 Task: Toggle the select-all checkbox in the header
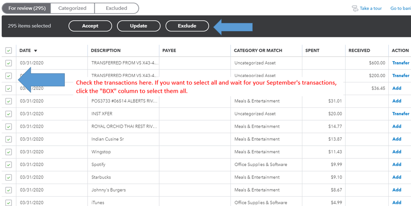tap(9, 50)
